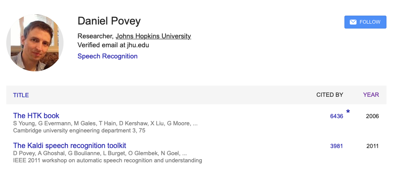Click the Daniel Povey name heading
The image size is (399, 169).
click(109, 21)
